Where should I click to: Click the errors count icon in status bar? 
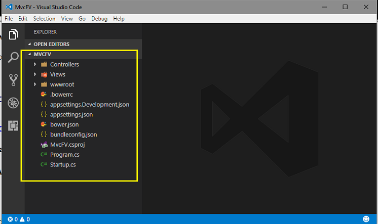click(x=10, y=219)
